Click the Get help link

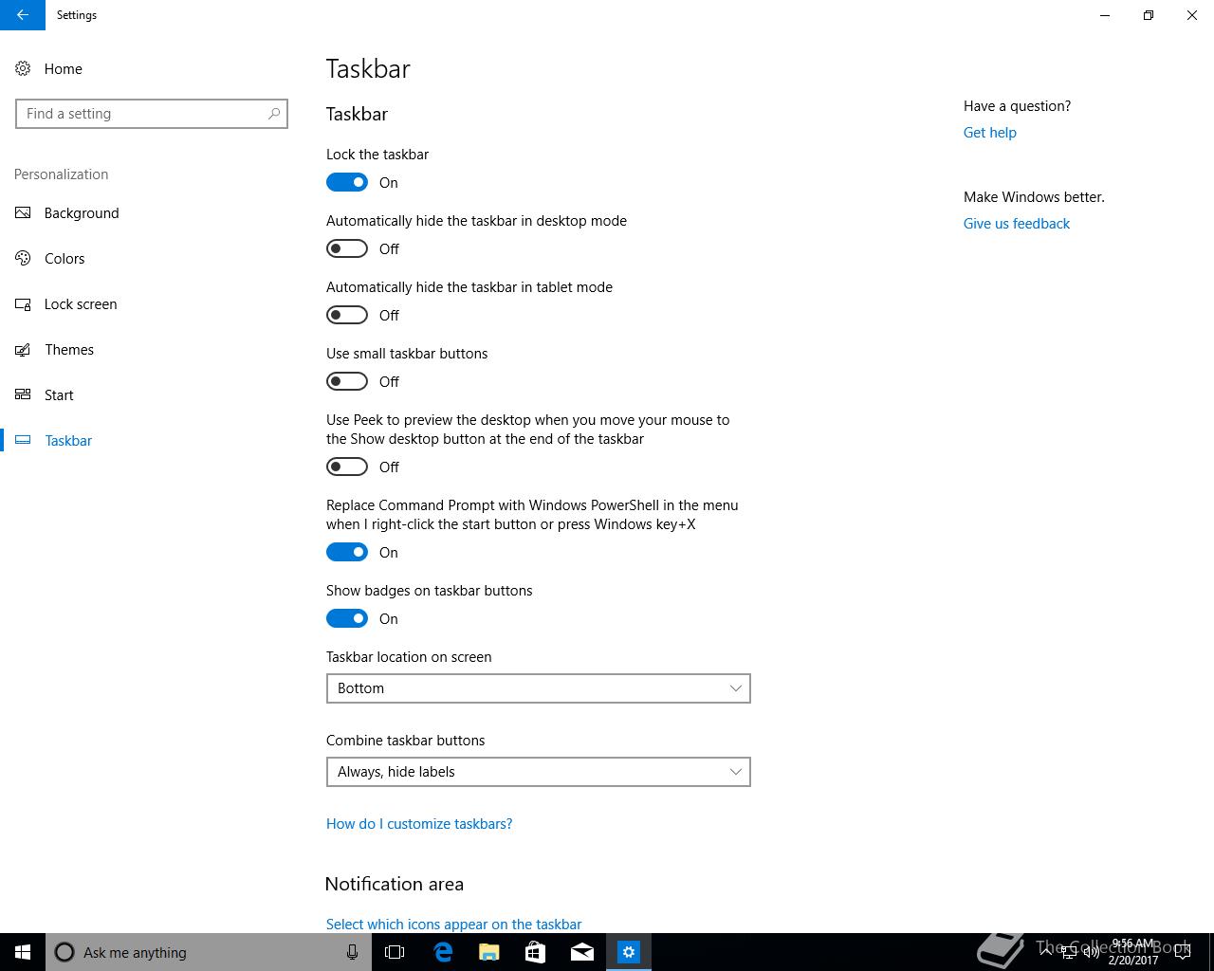(x=989, y=133)
